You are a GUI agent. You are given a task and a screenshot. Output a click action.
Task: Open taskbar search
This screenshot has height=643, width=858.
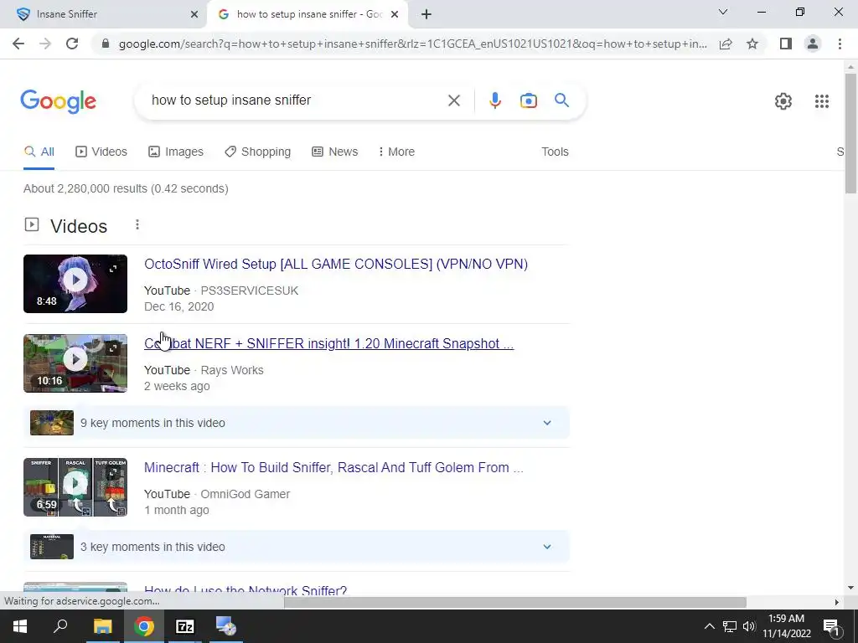[60, 626]
